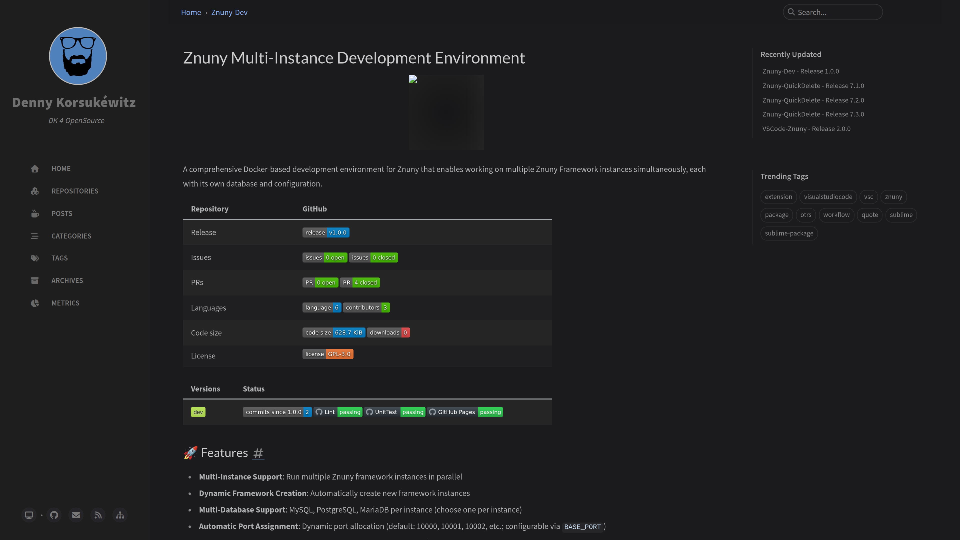Click the contributors 3 badge
Screen dimensions: 960x540
pyautogui.click(x=366, y=307)
